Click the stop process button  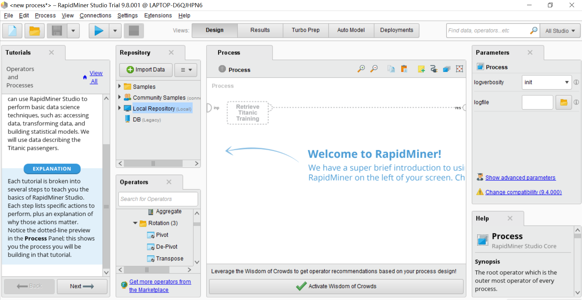(x=134, y=31)
